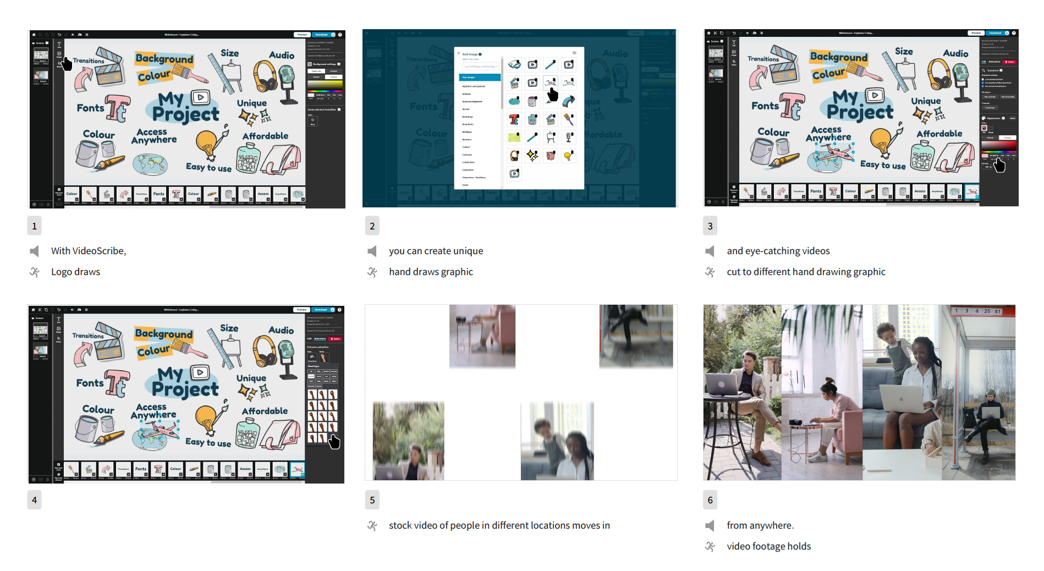
Task: Click Preview button in frame 3 screenshot
Action: pyautogui.click(x=976, y=33)
